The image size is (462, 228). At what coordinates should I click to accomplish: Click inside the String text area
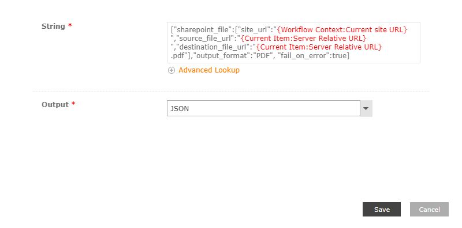293,43
